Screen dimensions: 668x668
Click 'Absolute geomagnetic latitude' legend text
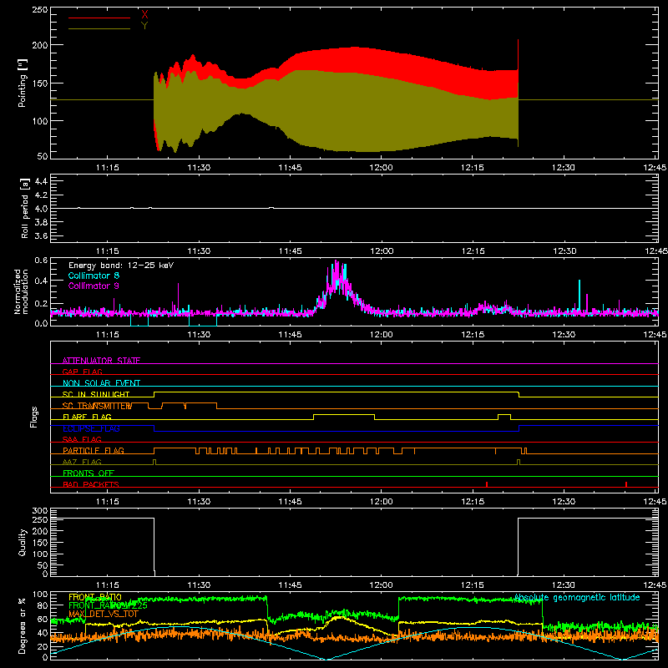(577, 597)
